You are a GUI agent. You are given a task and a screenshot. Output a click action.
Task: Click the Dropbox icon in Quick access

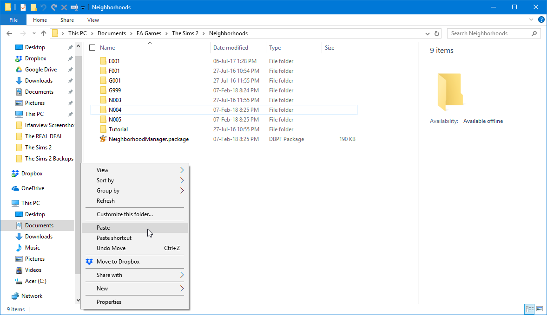tap(19, 58)
